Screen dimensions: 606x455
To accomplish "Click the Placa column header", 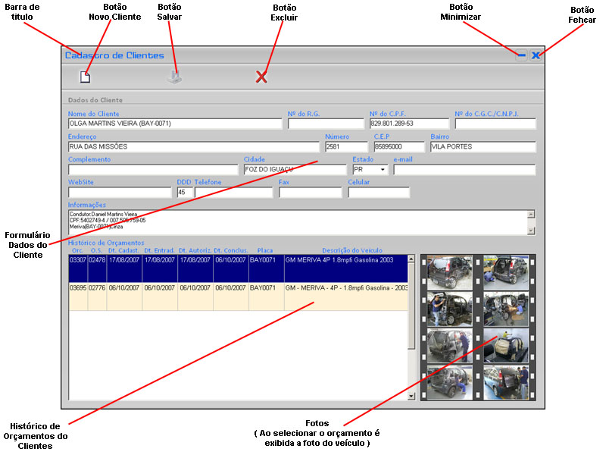I will click(265, 250).
